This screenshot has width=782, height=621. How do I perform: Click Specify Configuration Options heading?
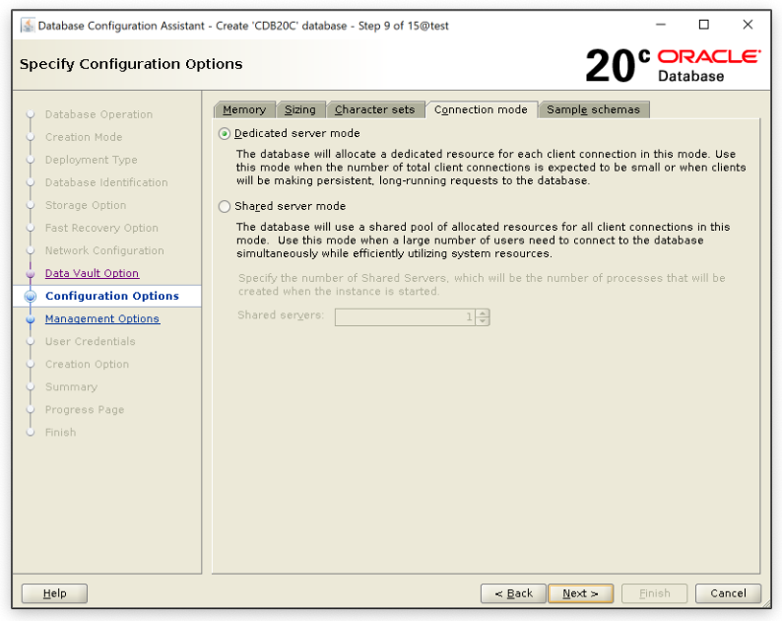click(131, 64)
